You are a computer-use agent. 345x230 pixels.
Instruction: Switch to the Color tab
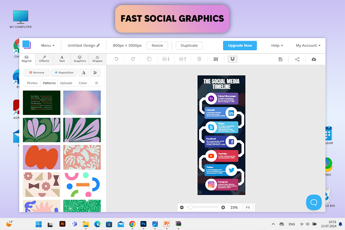tap(83, 83)
